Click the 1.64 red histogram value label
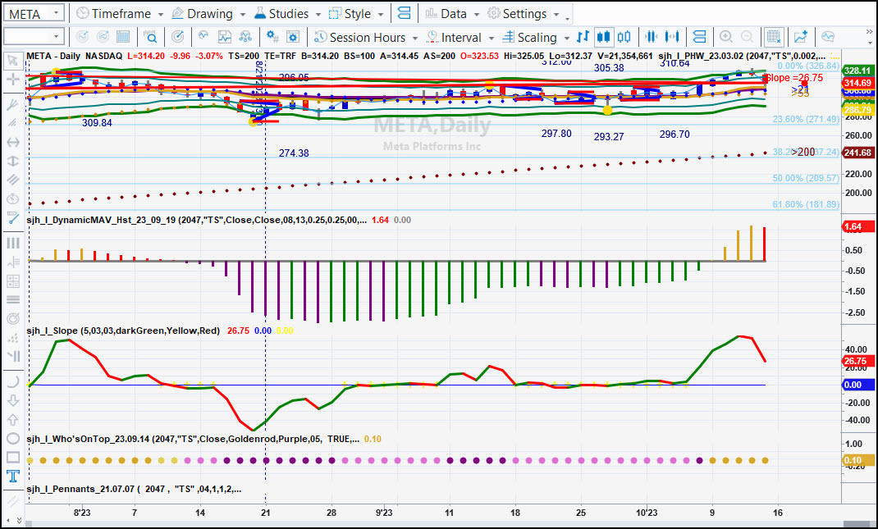 pyautogui.click(x=857, y=226)
